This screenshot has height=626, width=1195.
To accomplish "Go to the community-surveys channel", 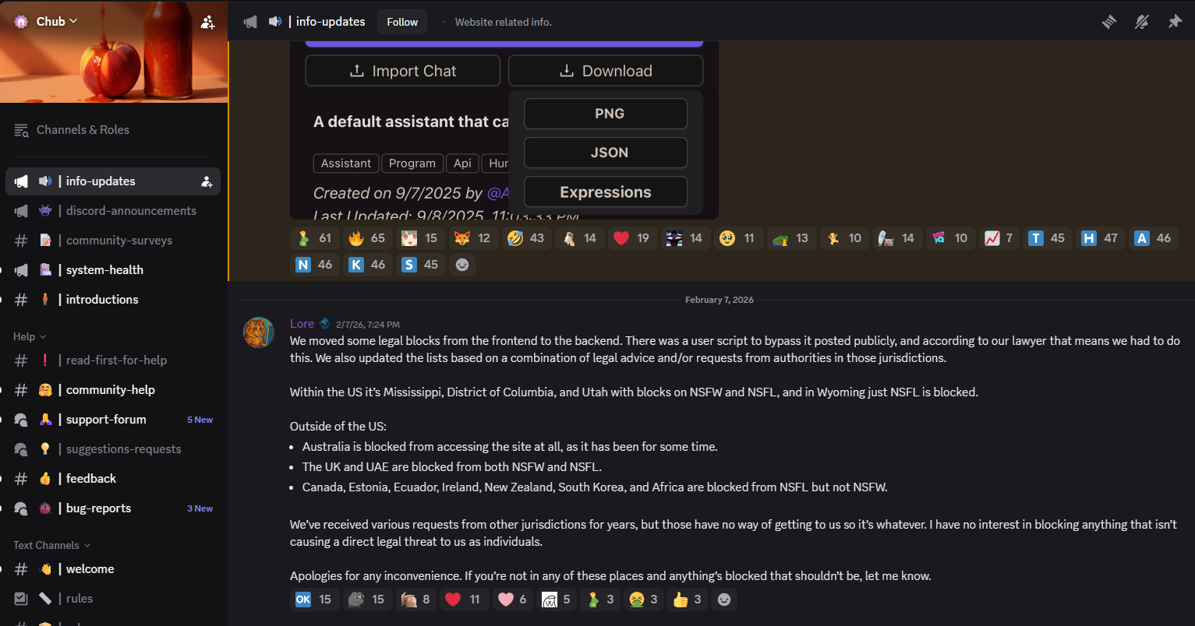I will [x=113, y=241].
